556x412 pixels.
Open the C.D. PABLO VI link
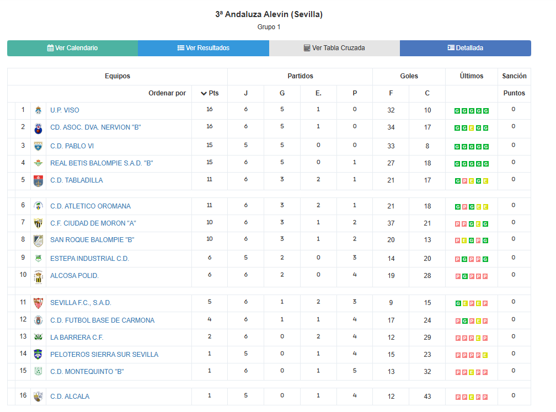tap(72, 146)
